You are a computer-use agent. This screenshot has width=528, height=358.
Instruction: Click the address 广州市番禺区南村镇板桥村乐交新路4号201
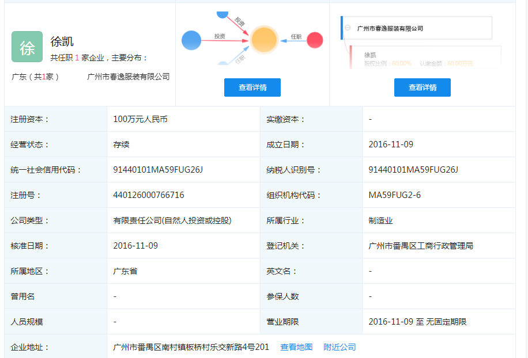pos(191,347)
